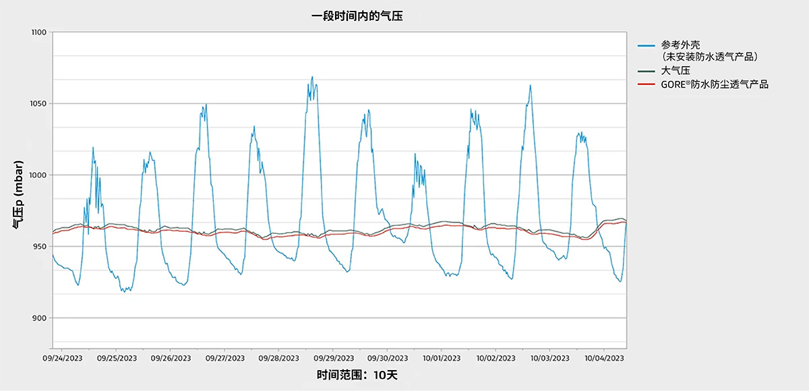Click the 09/28/2023 date tick label
This screenshot has height=391, width=809.
point(279,358)
